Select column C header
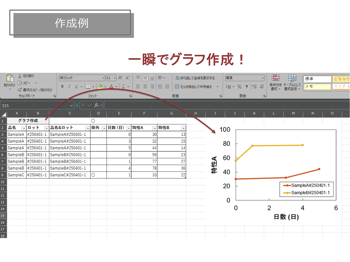This screenshot has width=350, height=262. [x=70, y=114]
